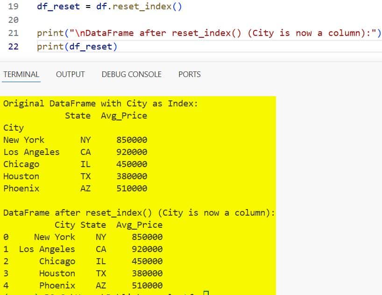Click the Phoenix row in terminal output

tap(21, 188)
